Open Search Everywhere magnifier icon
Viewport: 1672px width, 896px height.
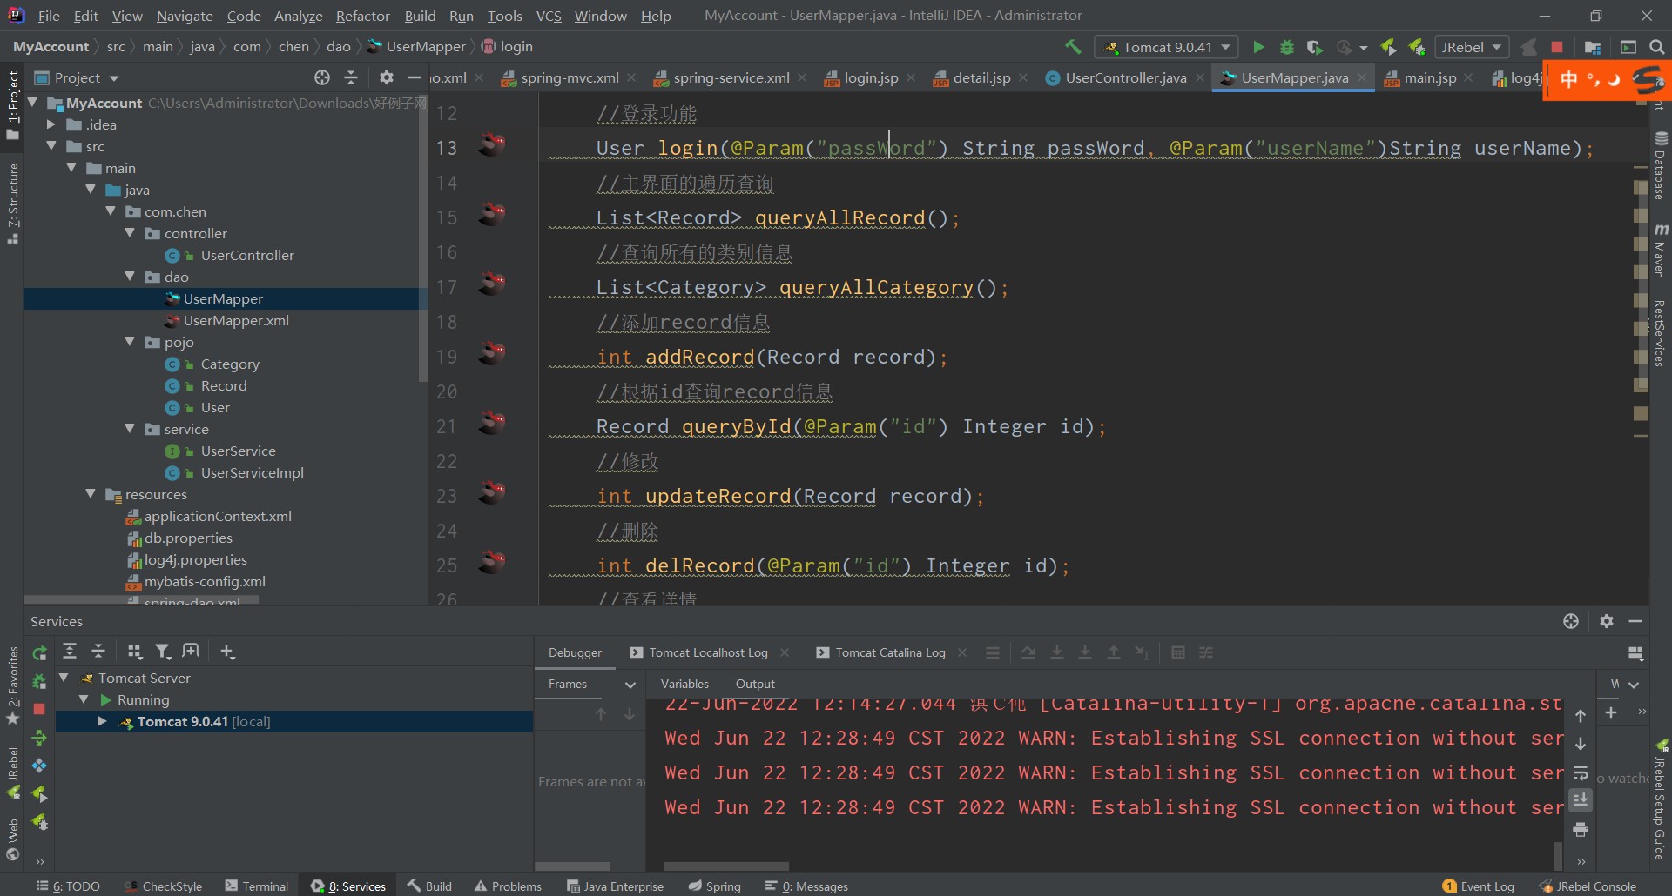coord(1656,47)
